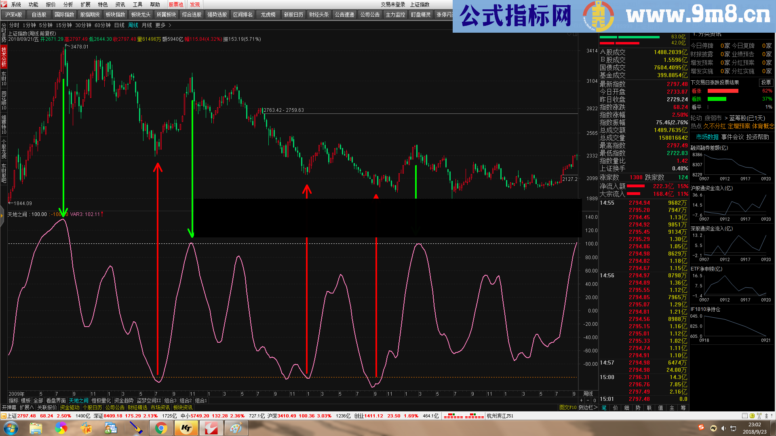Open the Paint palette taskbar icon
This screenshot has width=776, height=436.
(236, 428)
